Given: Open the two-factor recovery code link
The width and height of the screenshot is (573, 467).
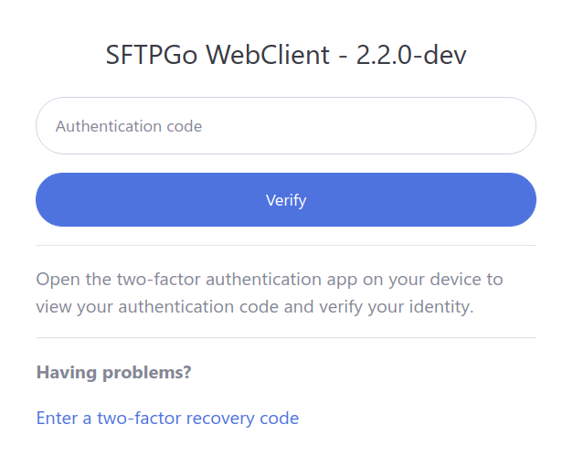Looking at the screenshot, I should pyautogui.click(x=167, y=419).
